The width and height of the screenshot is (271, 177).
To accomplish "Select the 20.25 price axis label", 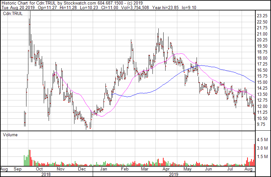I will click(262, 40).
